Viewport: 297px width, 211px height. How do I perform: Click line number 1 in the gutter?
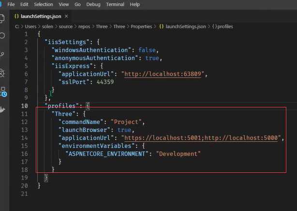click(x=26, y=34)
